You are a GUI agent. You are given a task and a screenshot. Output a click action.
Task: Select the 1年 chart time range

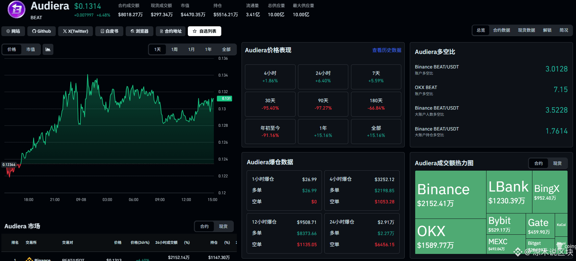click(x=208, y=49)
